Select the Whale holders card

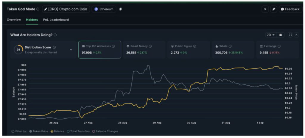coord(233,49)
